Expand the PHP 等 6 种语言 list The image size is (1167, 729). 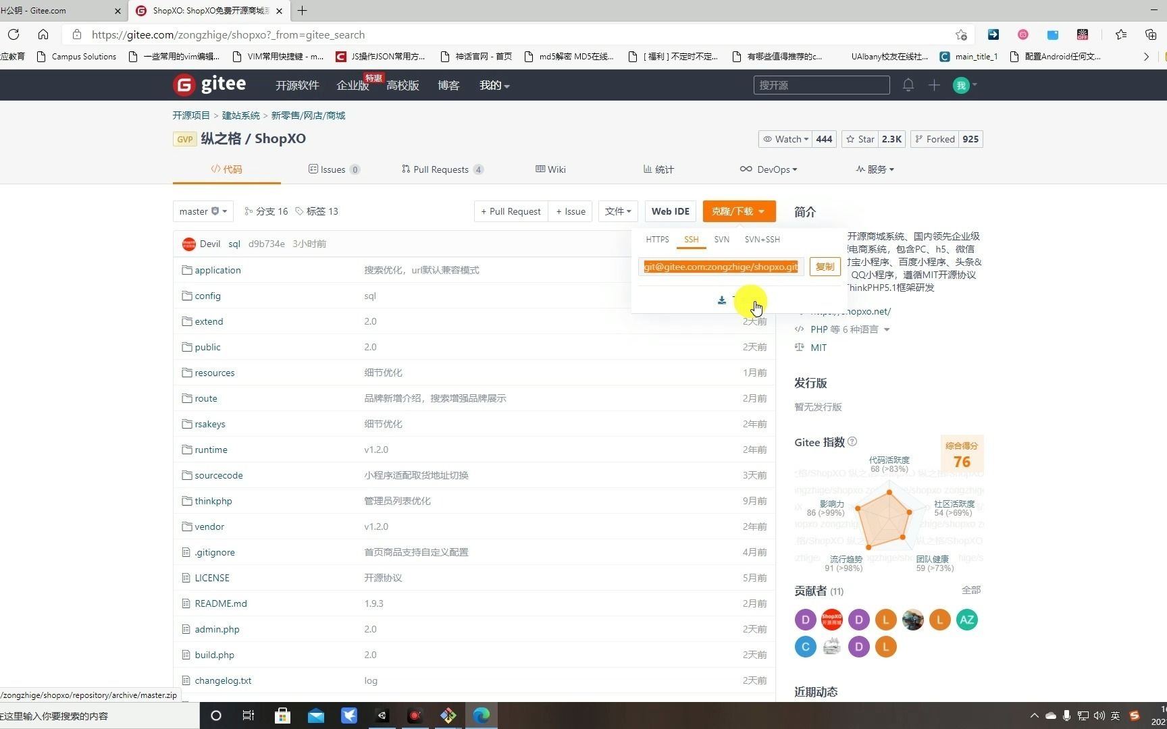tap(850, 329)
